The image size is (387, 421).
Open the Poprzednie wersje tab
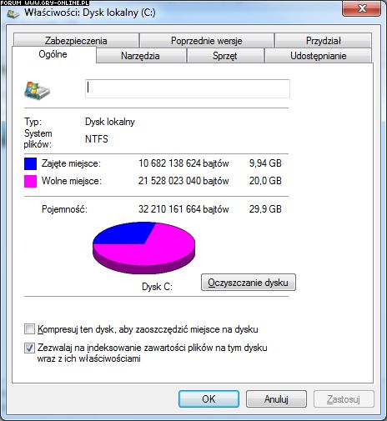[207, 41]
